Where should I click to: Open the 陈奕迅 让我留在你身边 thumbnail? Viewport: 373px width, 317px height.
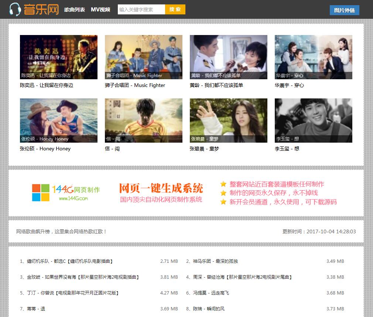point(59,57)
